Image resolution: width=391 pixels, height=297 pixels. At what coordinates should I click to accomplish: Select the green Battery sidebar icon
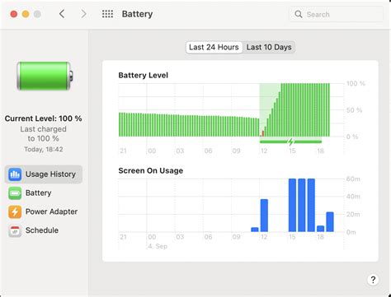(x=15, y=193)
